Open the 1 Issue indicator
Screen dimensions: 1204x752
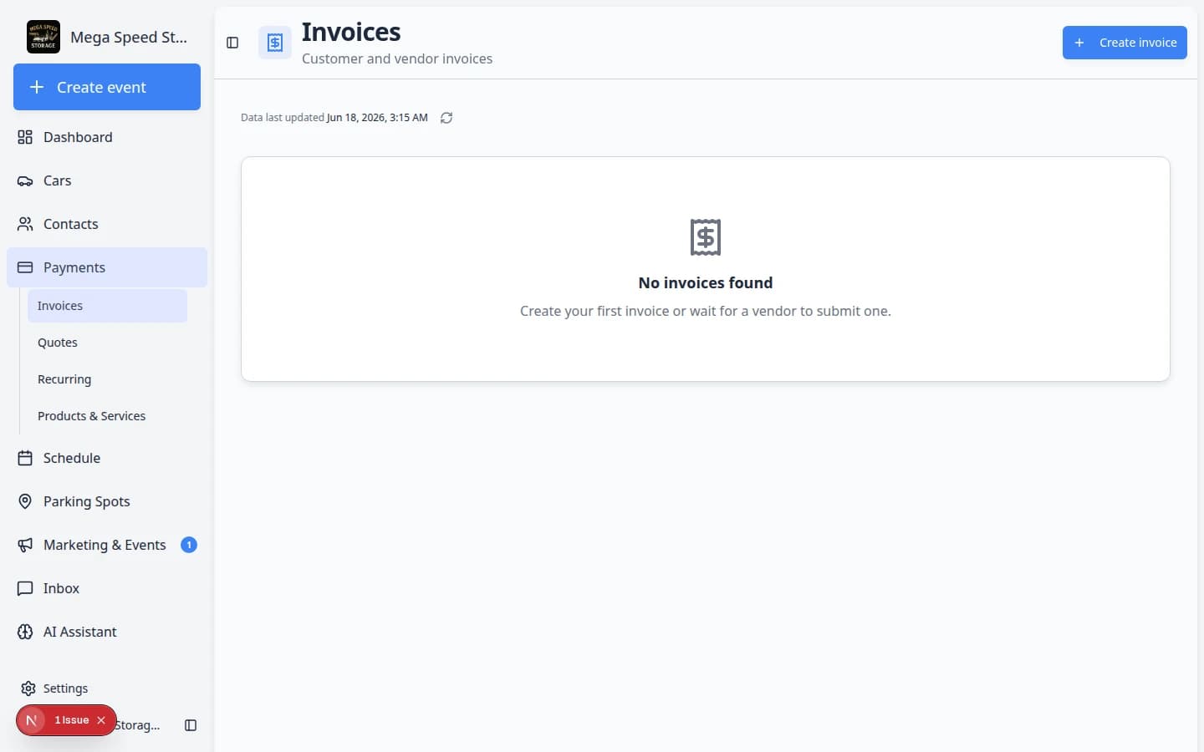72,720
